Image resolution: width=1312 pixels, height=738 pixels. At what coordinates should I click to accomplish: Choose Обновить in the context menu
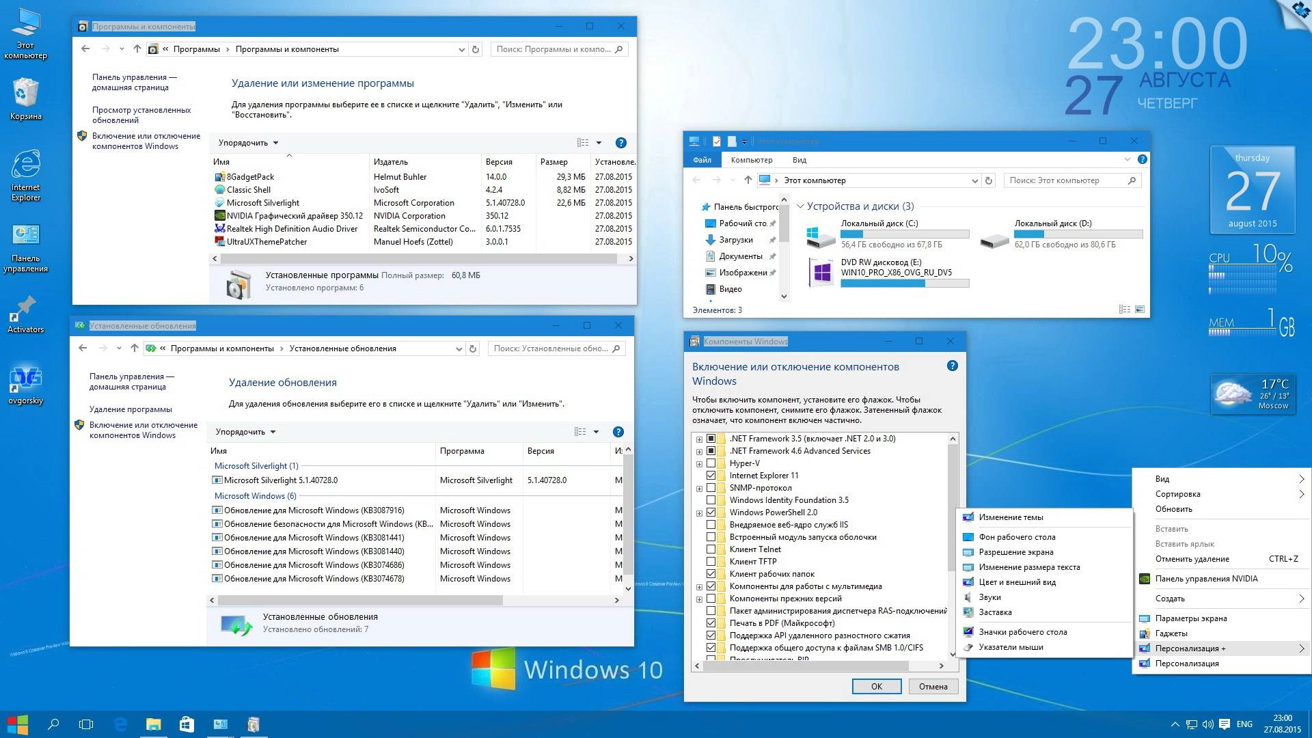point(1173,509)
